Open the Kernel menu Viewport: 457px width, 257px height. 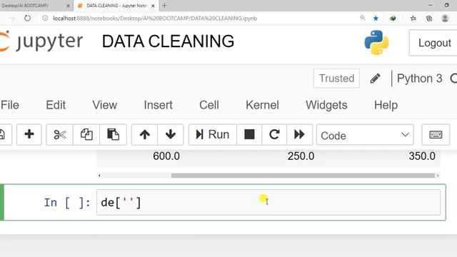(262, 105)
